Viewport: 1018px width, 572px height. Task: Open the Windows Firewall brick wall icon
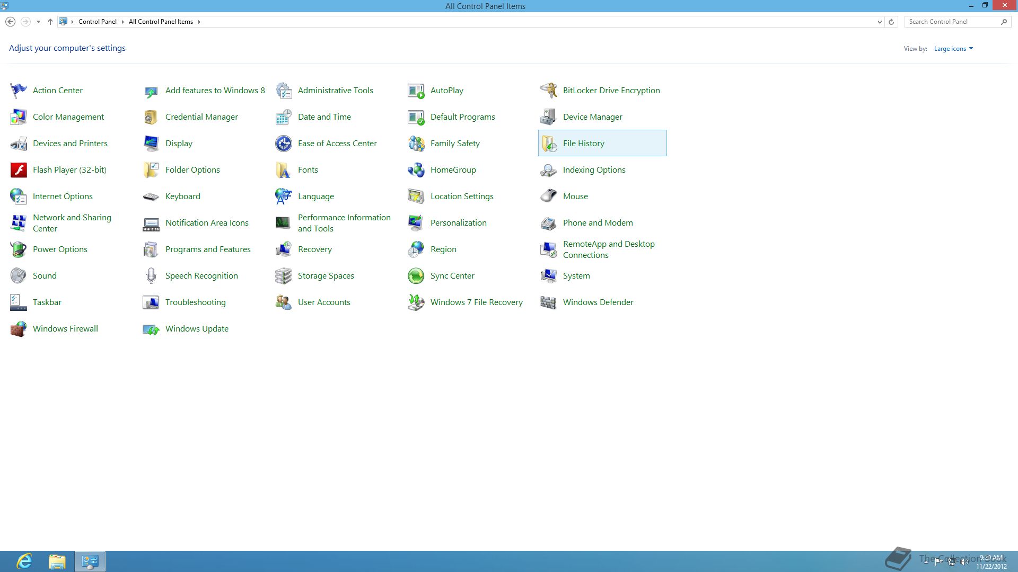pyautogui.click(x=19, y=329)
